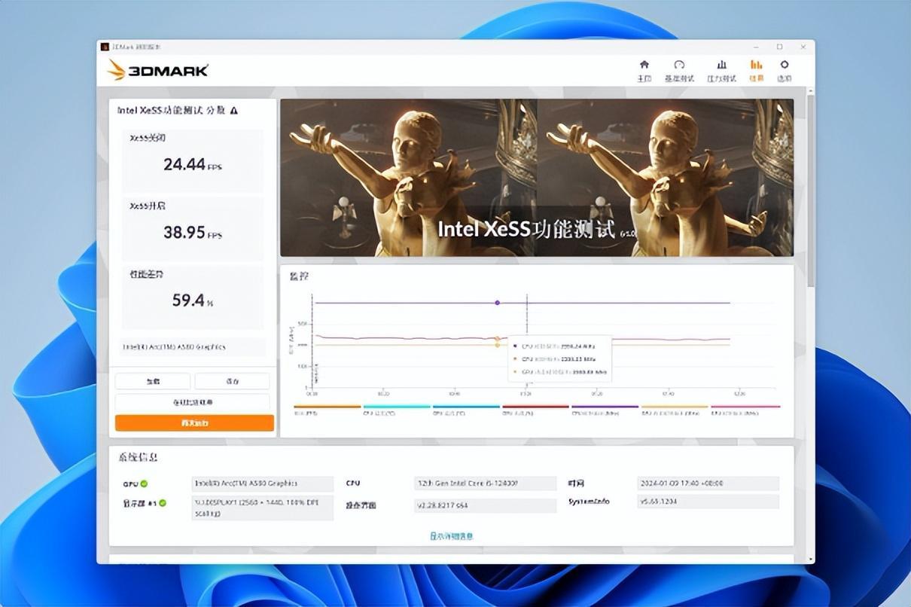Click the 24.44 FPS XeSS off score
911x607 pixels.
click(193, 164)
